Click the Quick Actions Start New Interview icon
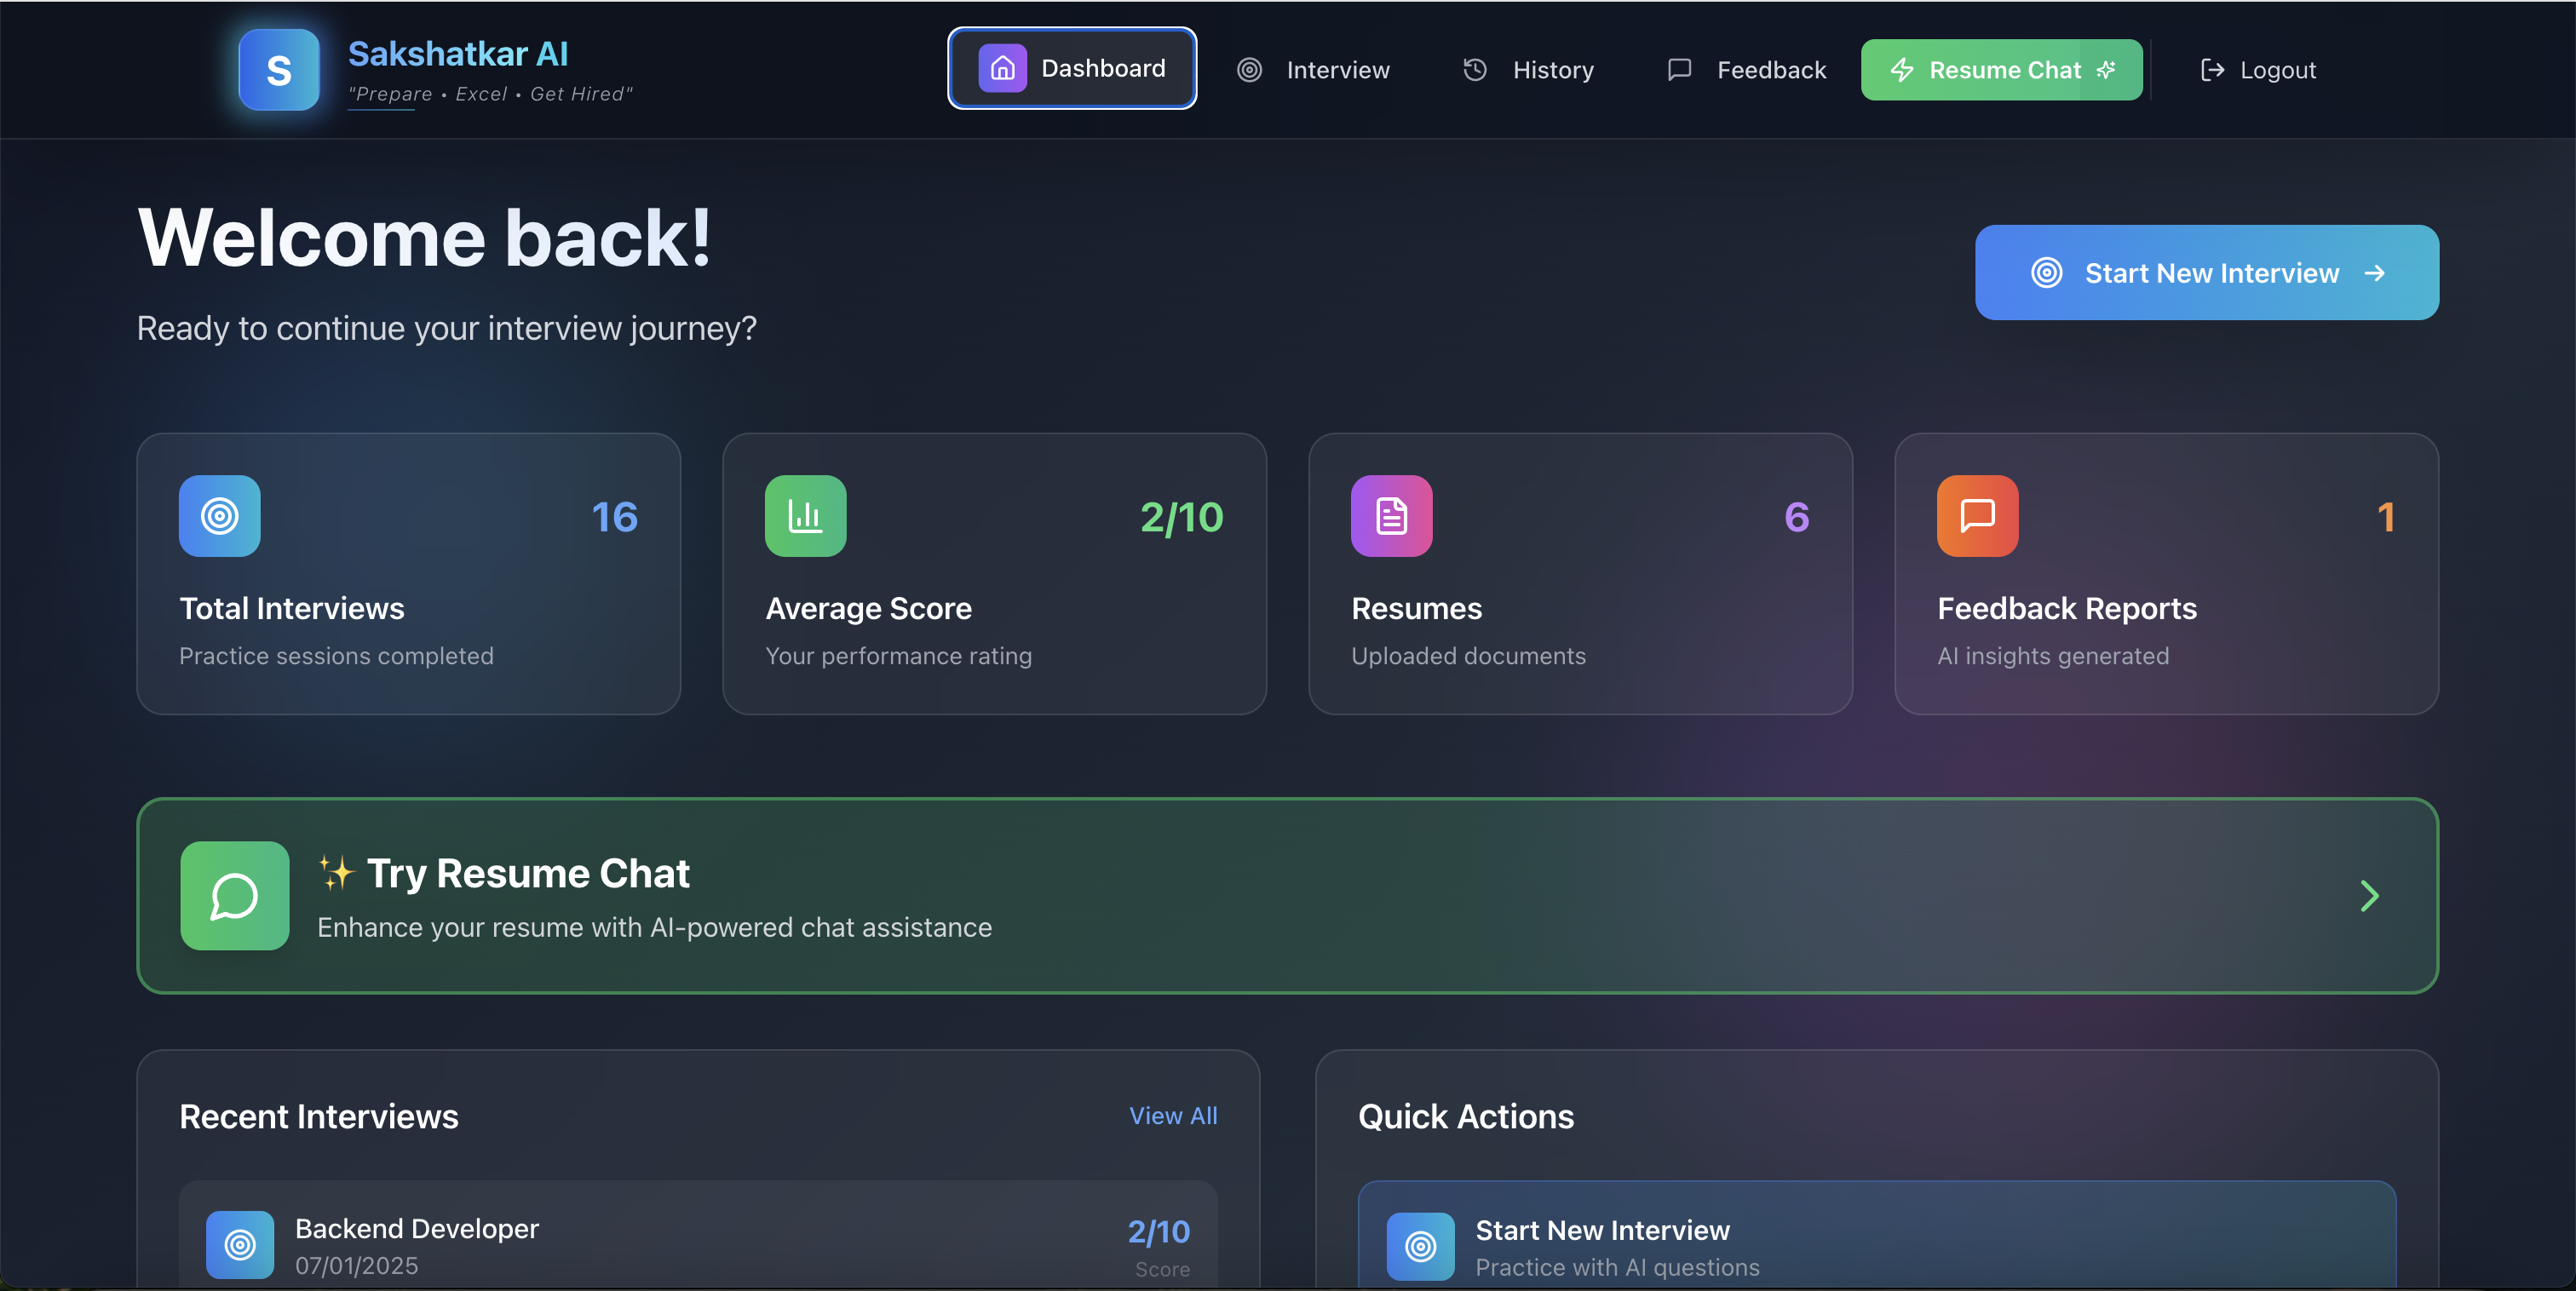 click(x=1420, y=1245)
